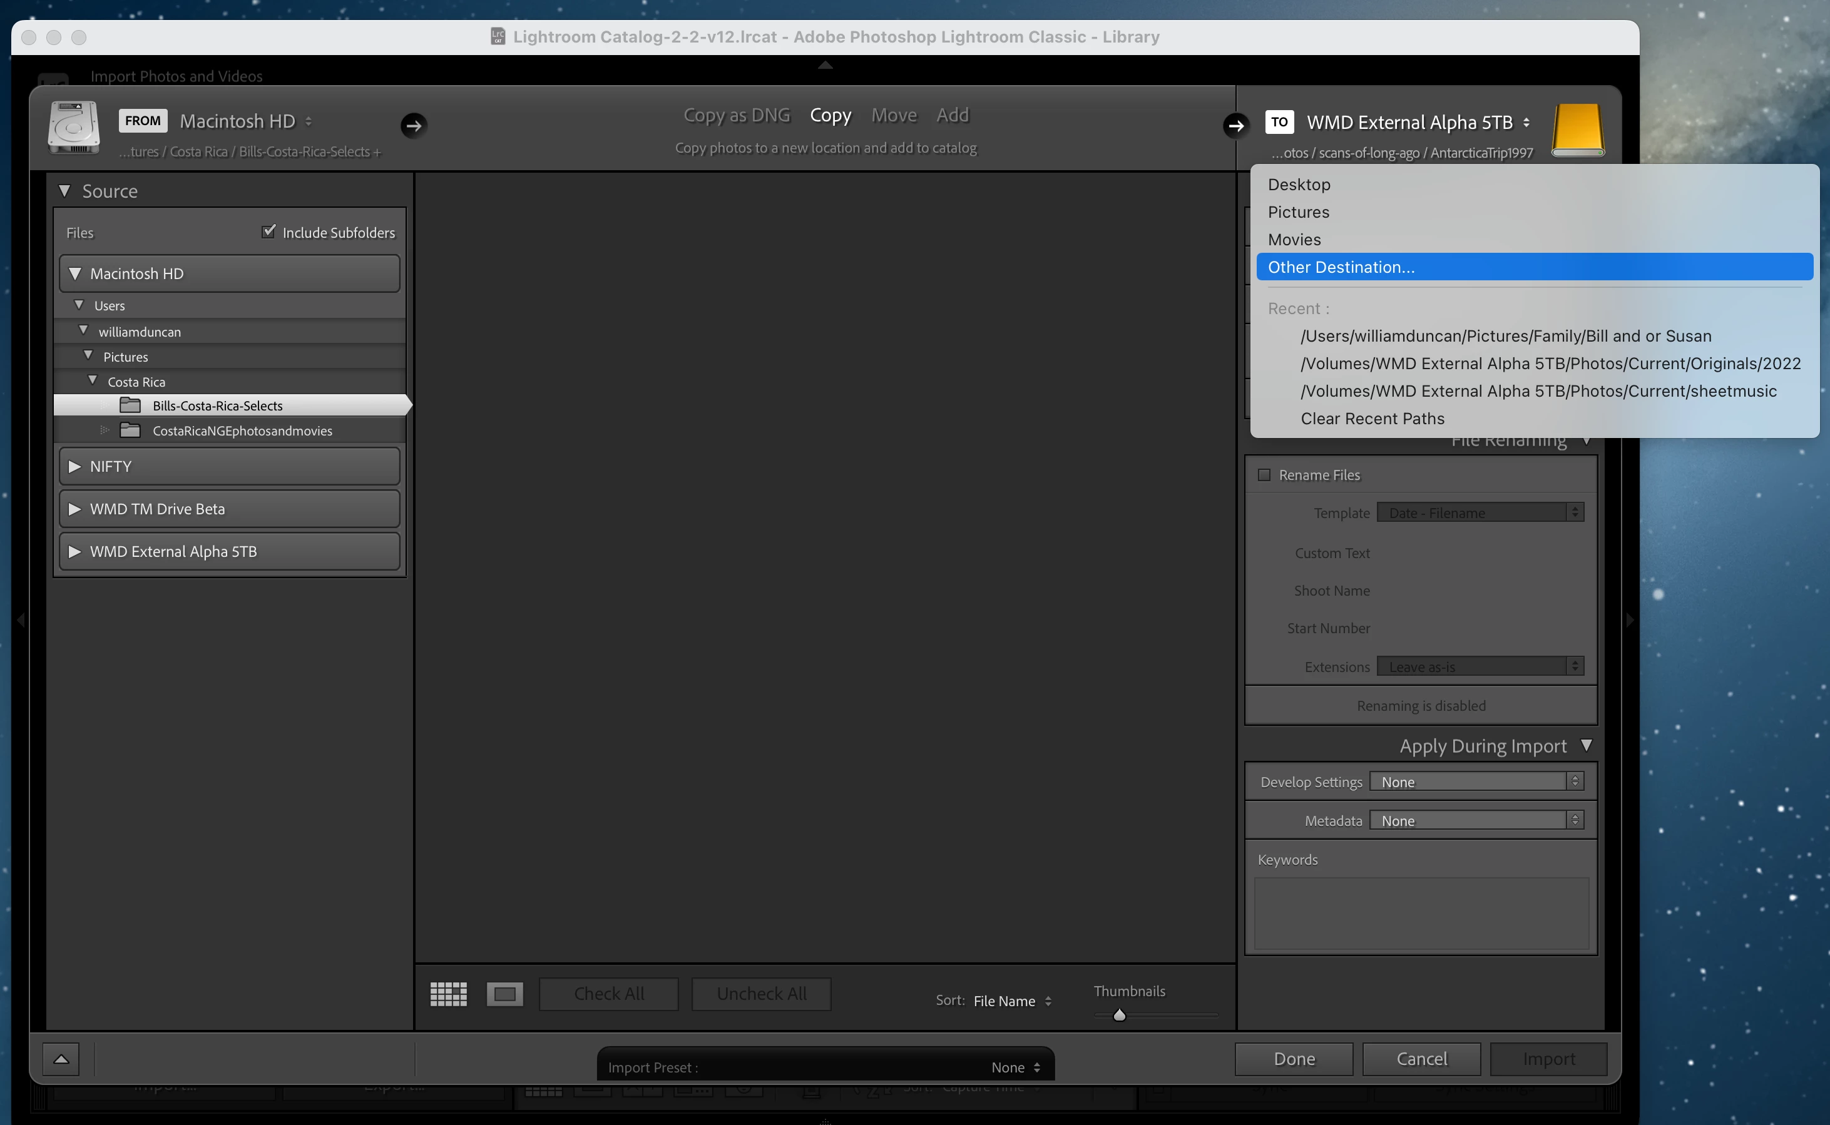The height and width of the screenshot is (1125, 1830).
Task: Click the destination arrow before TO
Action: [1235, 125]
